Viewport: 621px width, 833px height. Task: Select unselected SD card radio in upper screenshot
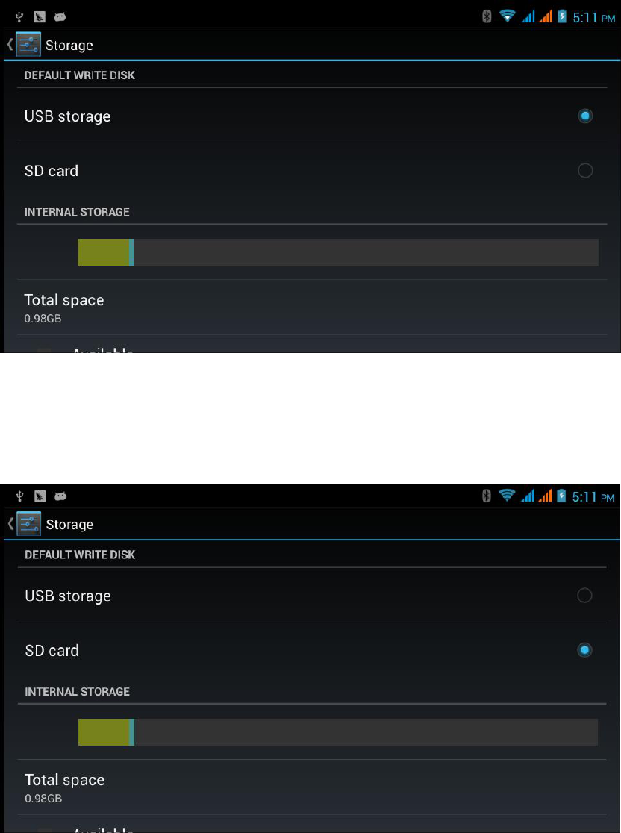pos(585,170)
